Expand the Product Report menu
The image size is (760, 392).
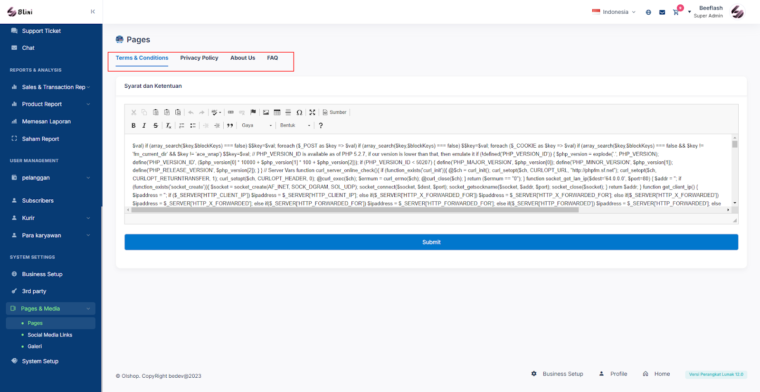click(x=51, y=104)
